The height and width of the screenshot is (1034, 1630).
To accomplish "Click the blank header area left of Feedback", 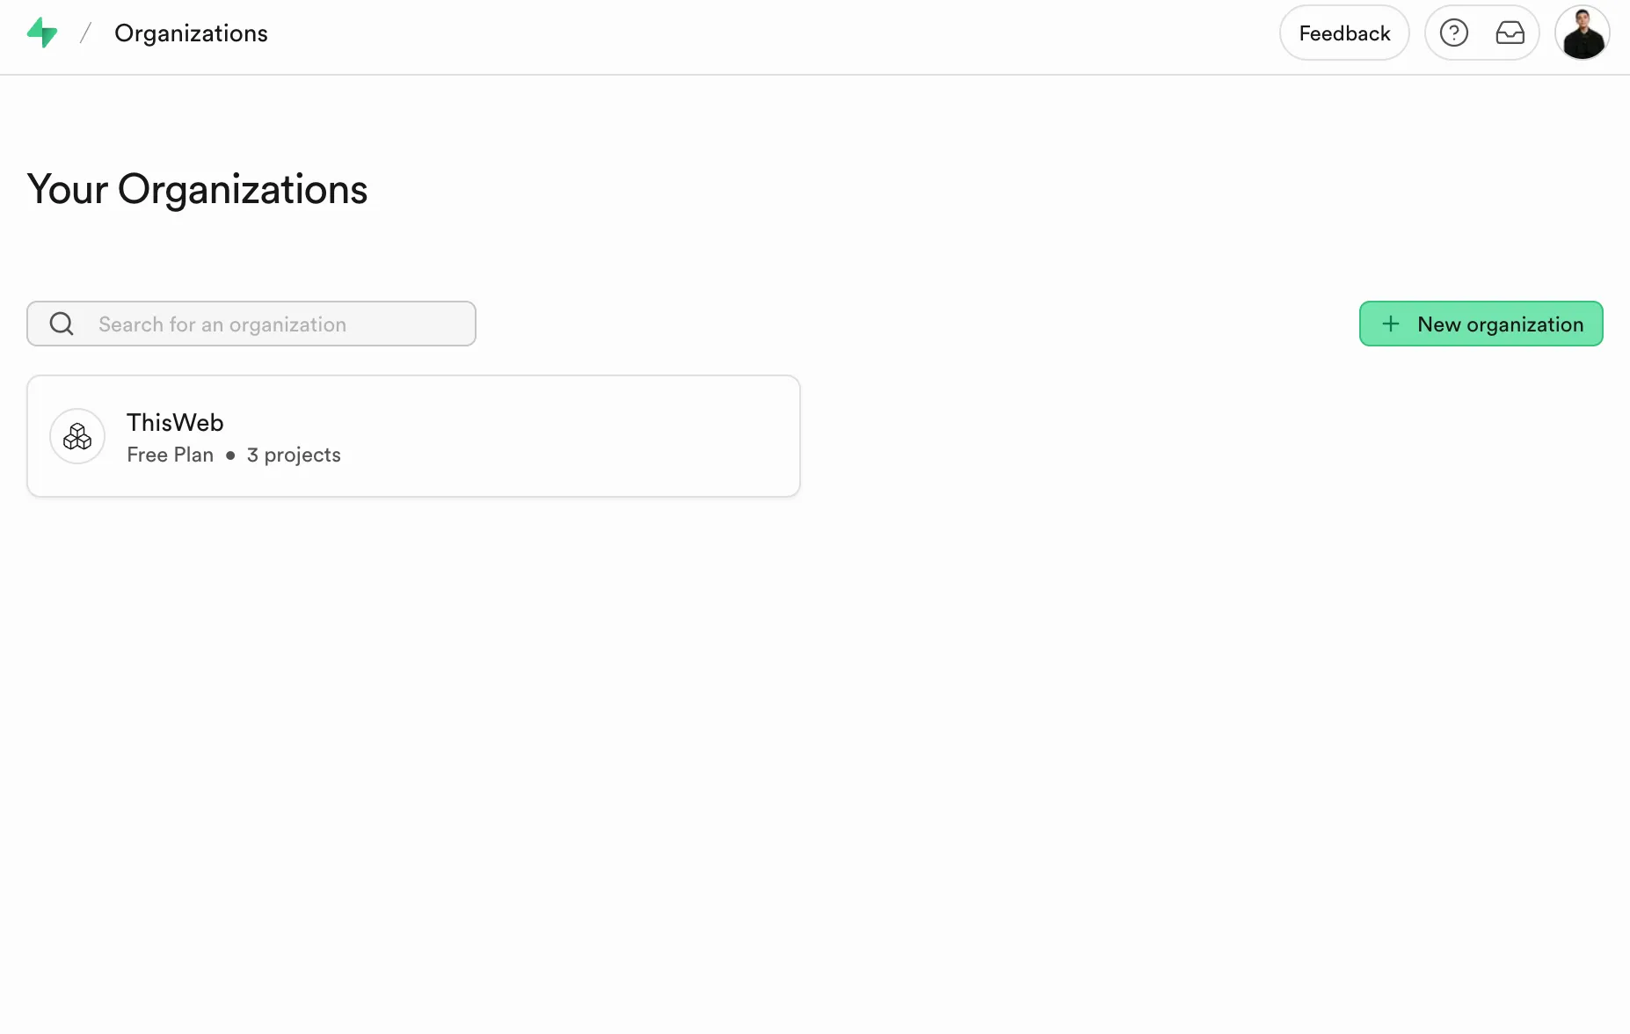I will click(791, 33).
